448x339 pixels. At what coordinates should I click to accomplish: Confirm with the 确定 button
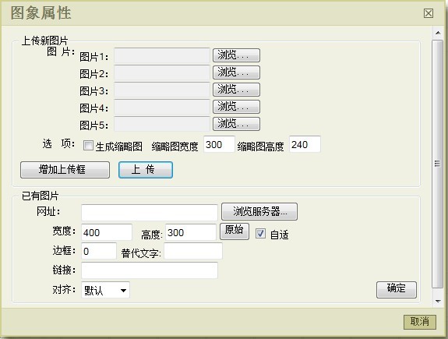(397, 290)
